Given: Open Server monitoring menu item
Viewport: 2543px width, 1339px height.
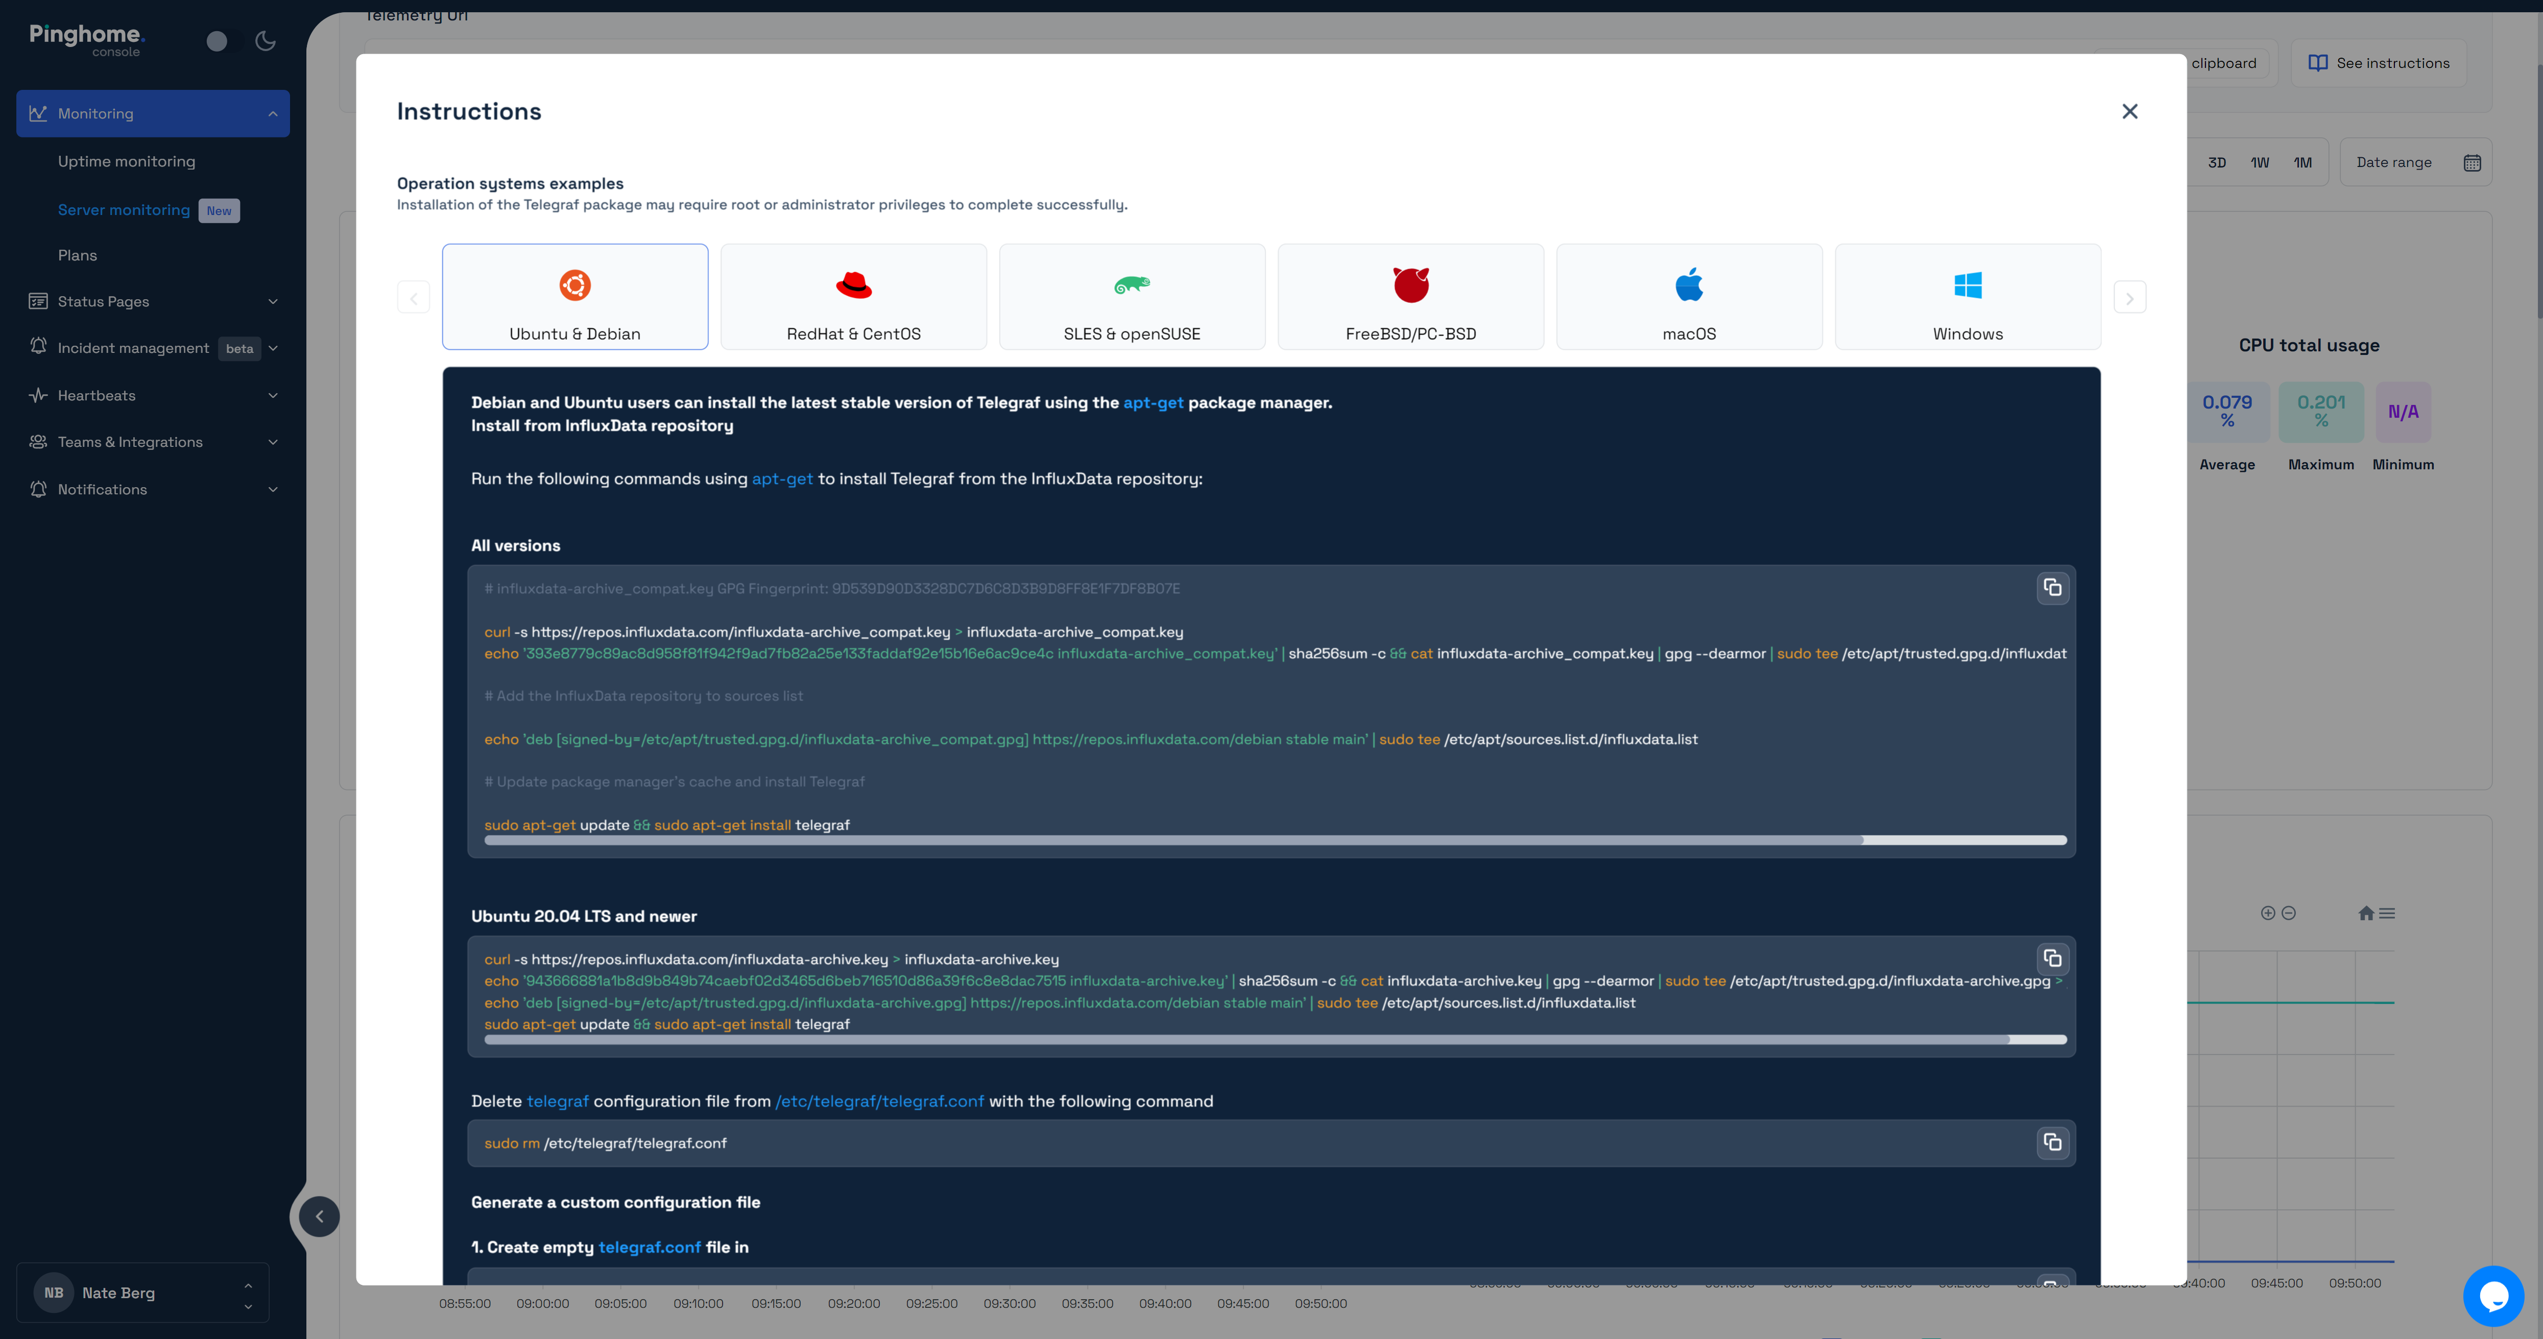Looking at the screenshot, I should (125, 208).
